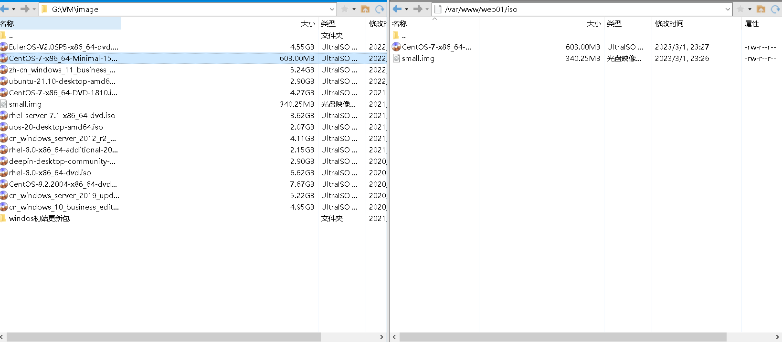This screenshot has height=342, width=782.
Task: Select small.img icon in local pane
Action: tap(4, 104)
